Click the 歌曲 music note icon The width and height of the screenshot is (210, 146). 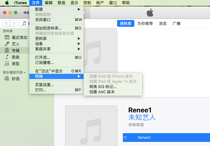click(x=7, y=57)
